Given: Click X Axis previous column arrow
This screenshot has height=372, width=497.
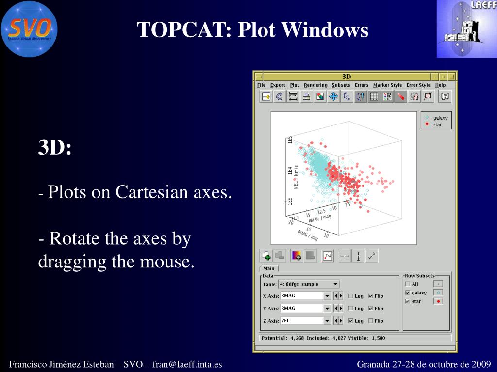Looking at the screenshot, I should coord(336,296).
